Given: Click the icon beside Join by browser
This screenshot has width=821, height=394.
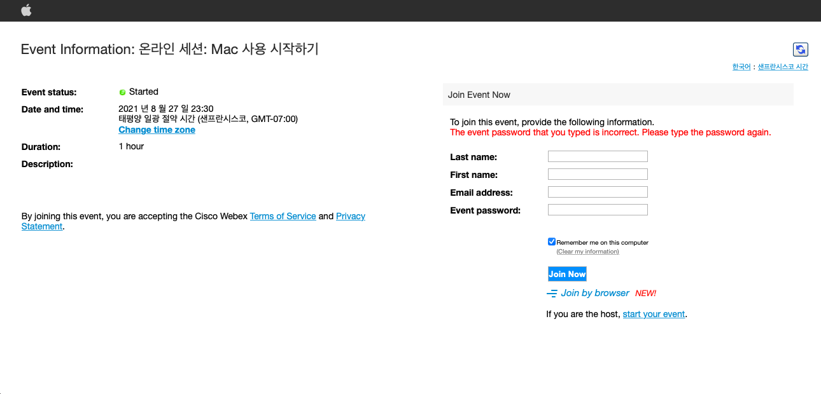Looking at the screenshot, I should coord(552,294).
